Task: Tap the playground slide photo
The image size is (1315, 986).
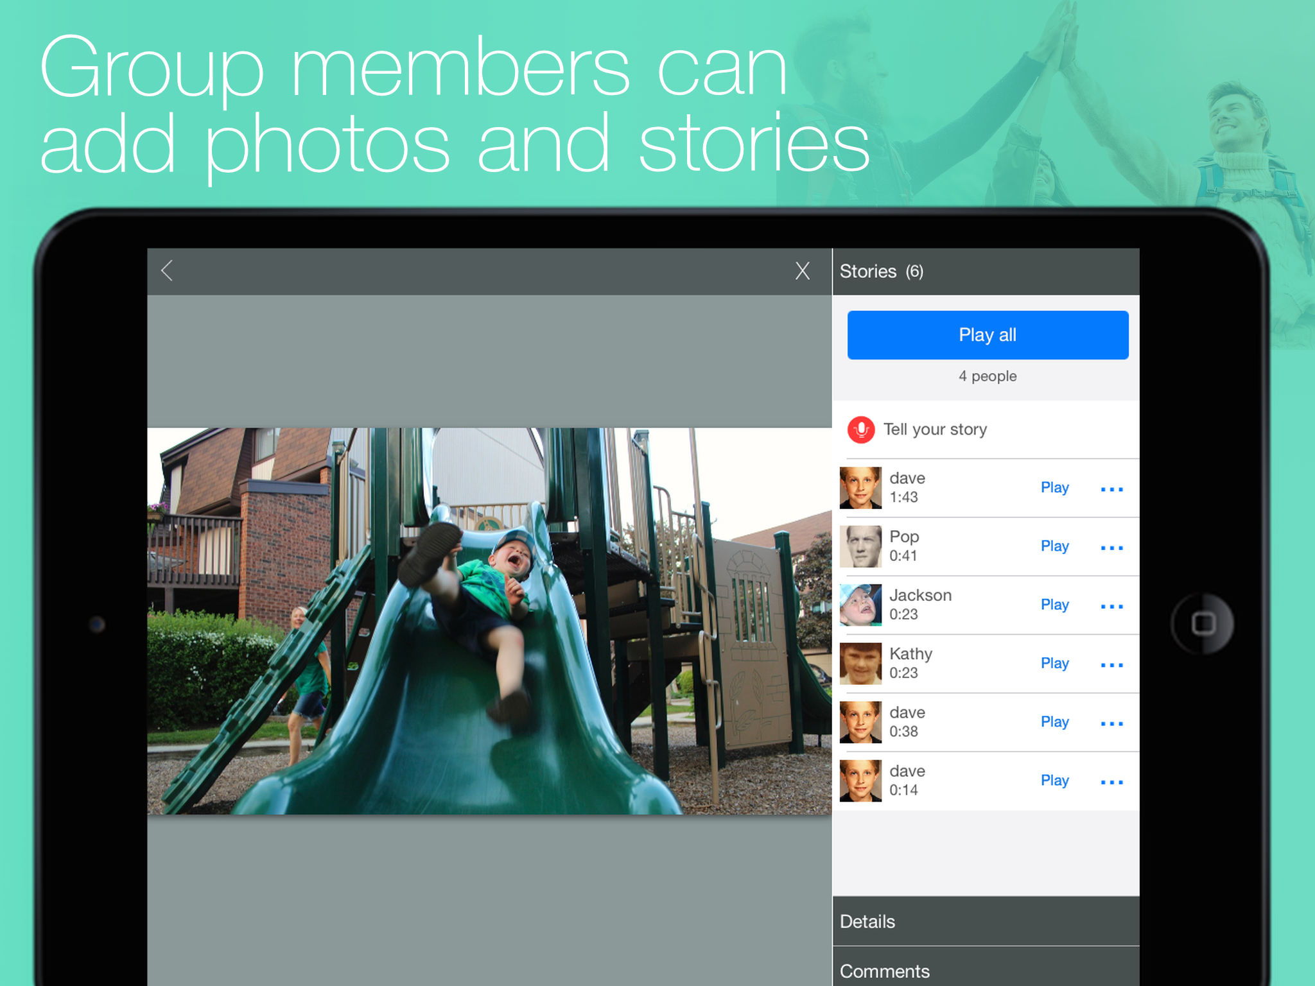Action: 489,621
